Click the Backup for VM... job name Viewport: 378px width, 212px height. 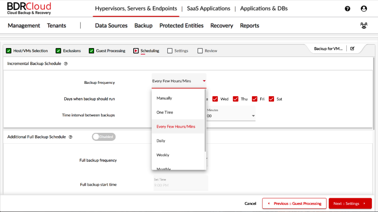pos(328,49)
